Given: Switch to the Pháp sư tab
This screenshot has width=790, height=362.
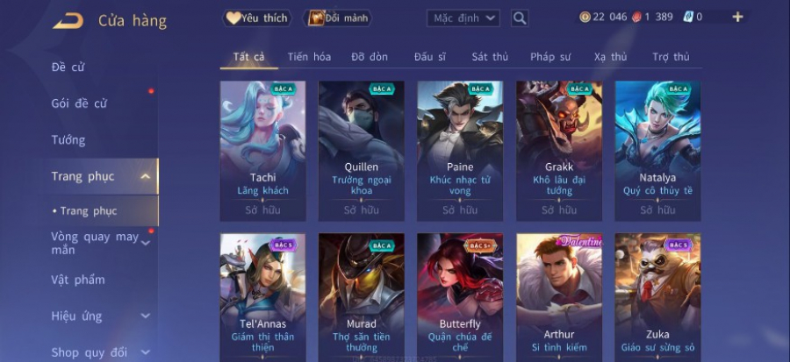Looking at the screenshot, I should click(x=550, y=57).
